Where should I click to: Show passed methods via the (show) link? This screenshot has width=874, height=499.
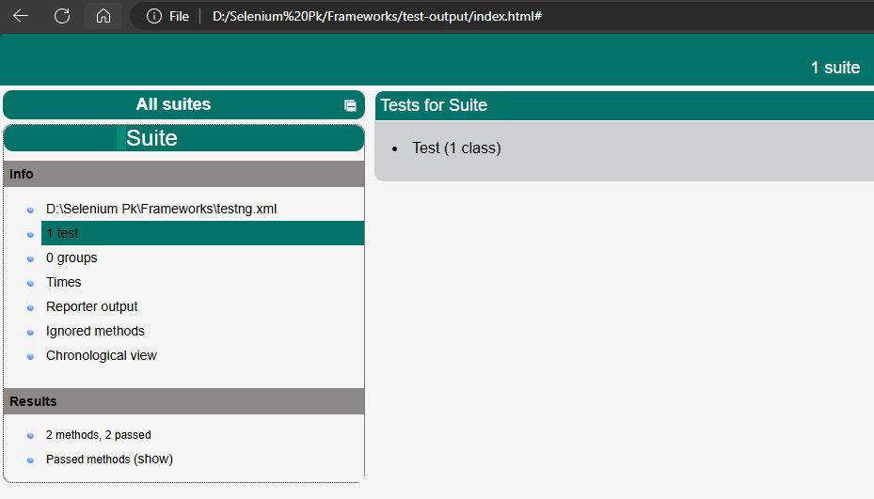153,459
